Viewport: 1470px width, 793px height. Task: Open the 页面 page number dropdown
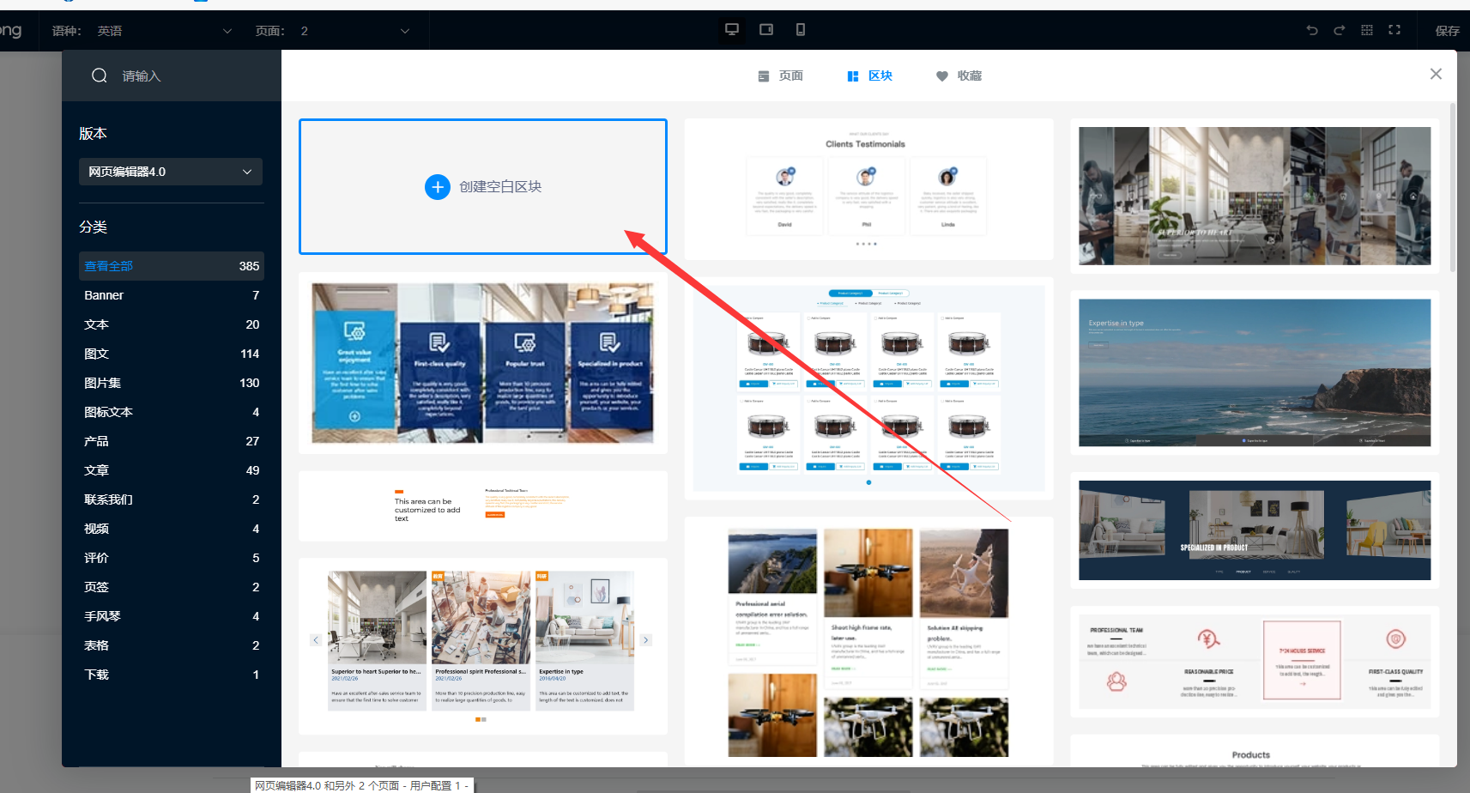(354, 31)
